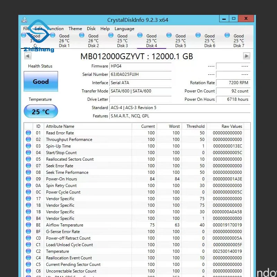Click the status orb for Power-On Hours
The width and height of the screenshot is (277, 277).
pyautogui.click(x=28, y=179)
